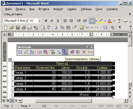Click the Спец_вставка toolbar button
Image resolution: width=133 pixels, height=109 pixels.
tap(13, 14)
